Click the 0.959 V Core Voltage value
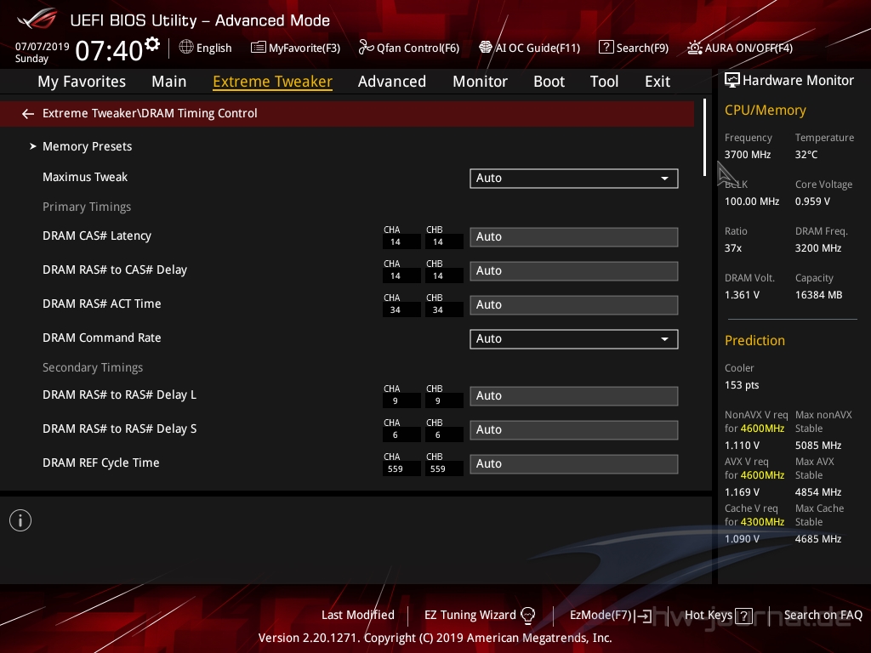 pyautogui.click(x=812, y=202)
